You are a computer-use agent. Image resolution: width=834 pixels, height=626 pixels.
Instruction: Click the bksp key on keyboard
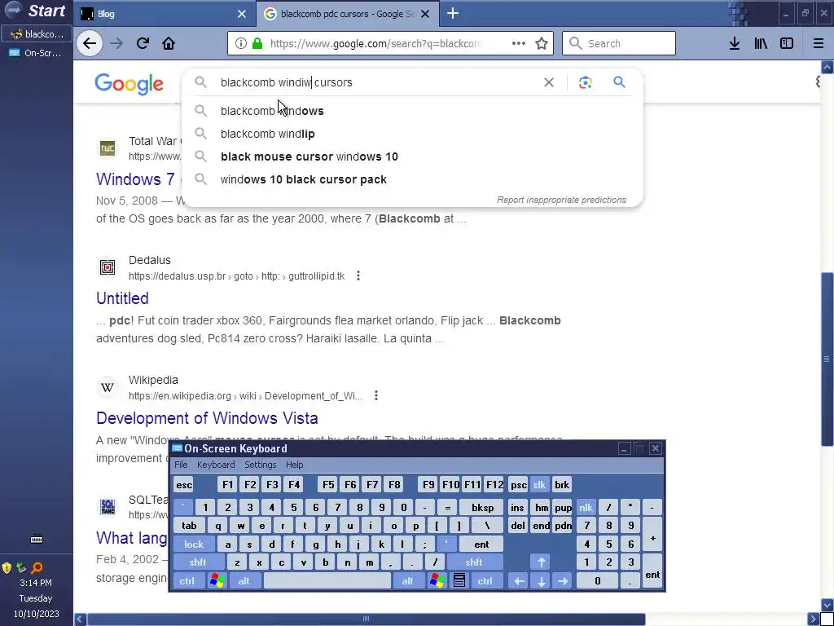[482, 507]
